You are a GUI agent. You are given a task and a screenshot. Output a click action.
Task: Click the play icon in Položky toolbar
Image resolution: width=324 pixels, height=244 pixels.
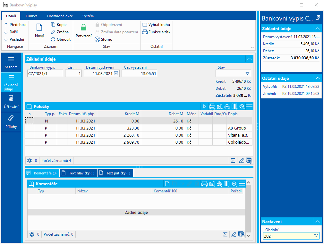point(204,106)
